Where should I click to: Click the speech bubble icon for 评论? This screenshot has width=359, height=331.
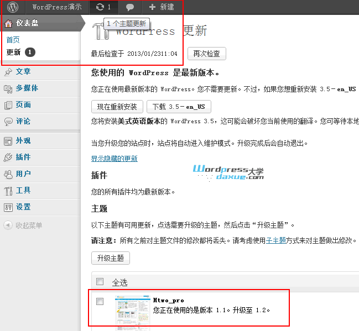pyautogui.click(x=8, y=122)
